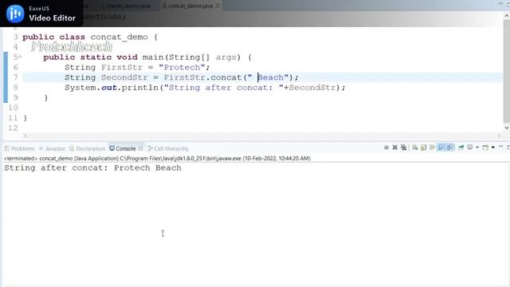This screenshot has width=510, height=287.
Task: Click the args parameter on line 5
Action: pyautogui.click(x=226, y=57)
